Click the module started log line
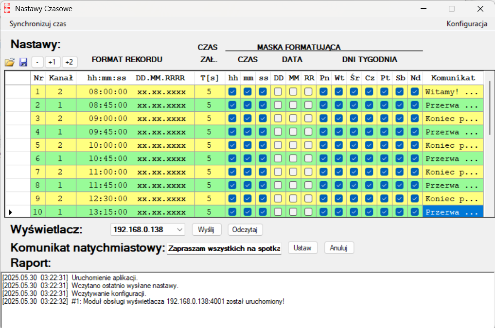Screen dimensions: 495x328 pos(143,301)
